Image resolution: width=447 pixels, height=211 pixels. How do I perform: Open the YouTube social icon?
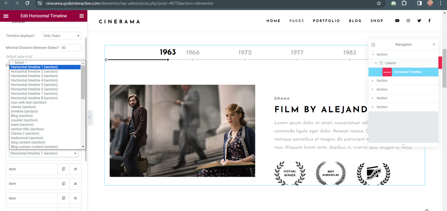click(x=397, y=21)
